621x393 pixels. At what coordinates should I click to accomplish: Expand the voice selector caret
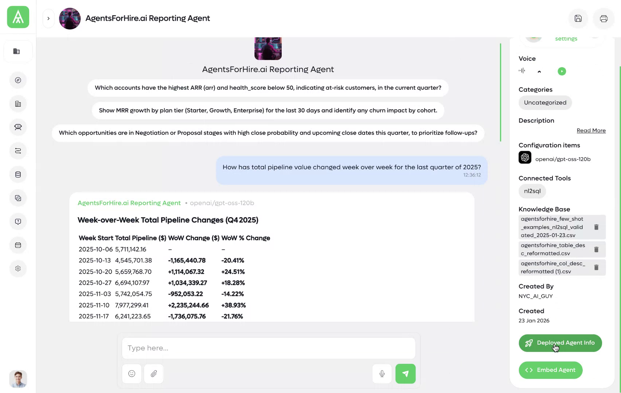point(539,72)
